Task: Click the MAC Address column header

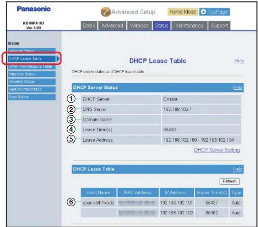Action: [138, 193]
